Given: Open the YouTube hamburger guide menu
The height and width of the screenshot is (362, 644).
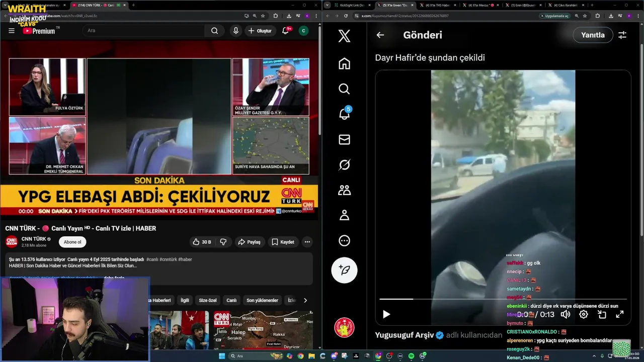Looking at the screenshot, I should point(12,31).
